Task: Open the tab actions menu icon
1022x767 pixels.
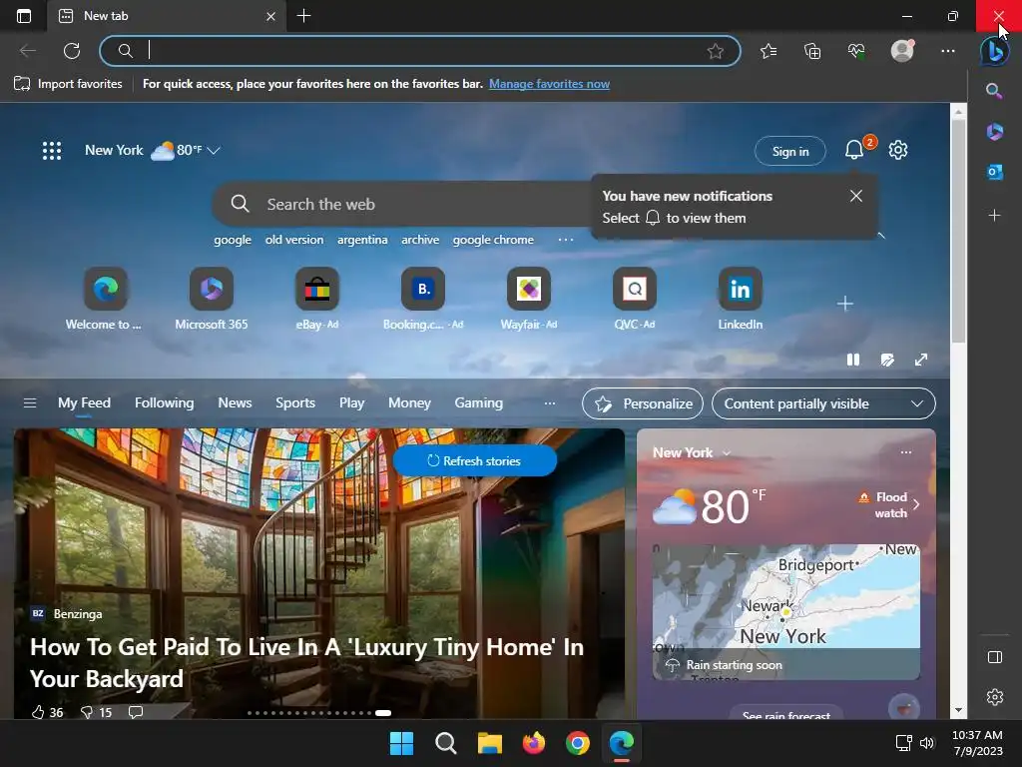Action: pos(24,16)
